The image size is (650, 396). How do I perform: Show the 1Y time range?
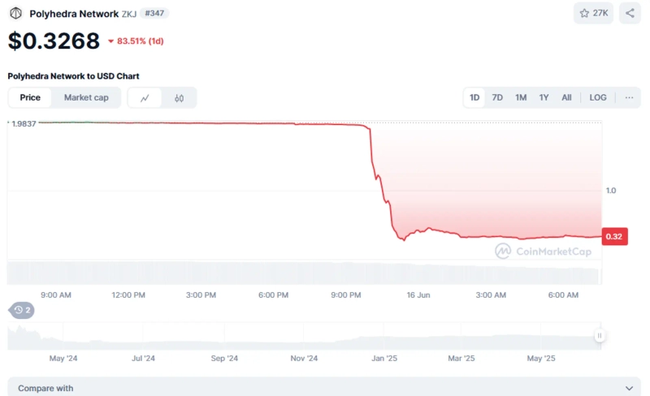[x=544, y=97]
